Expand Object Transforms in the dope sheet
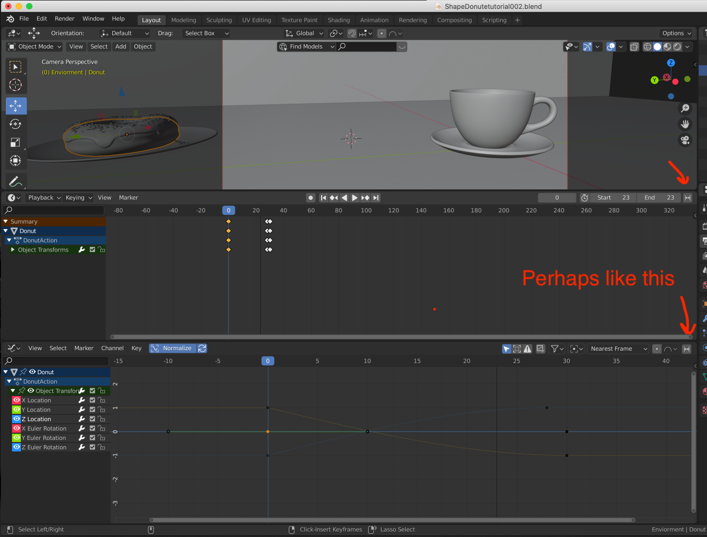 pyautogui.click(x=13, y=250)
